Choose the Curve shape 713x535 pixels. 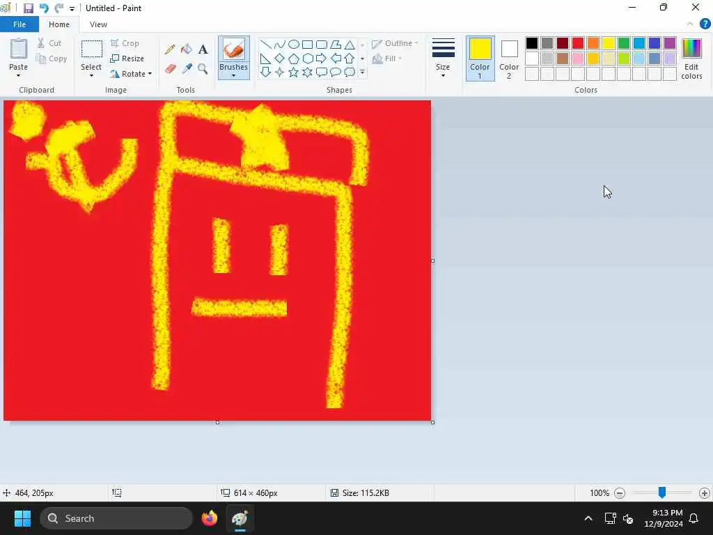[x=280, y=44]
